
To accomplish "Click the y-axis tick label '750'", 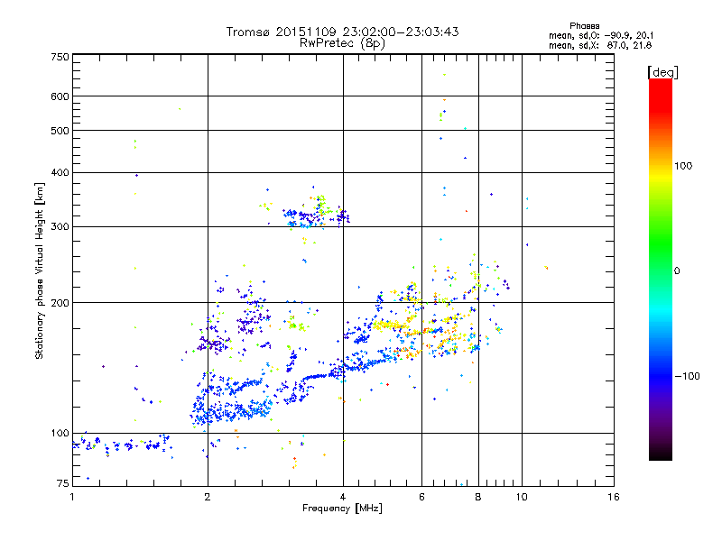I will point(60,57).
